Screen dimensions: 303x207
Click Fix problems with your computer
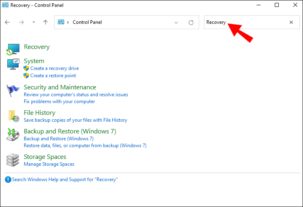coord(59,101)
